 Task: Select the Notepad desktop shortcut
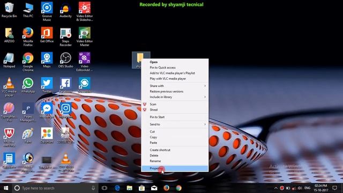9,60
